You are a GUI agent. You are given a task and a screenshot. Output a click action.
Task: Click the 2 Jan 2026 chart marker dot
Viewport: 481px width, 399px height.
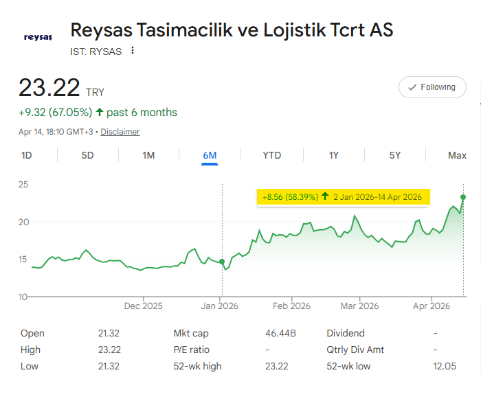(222, 262)
